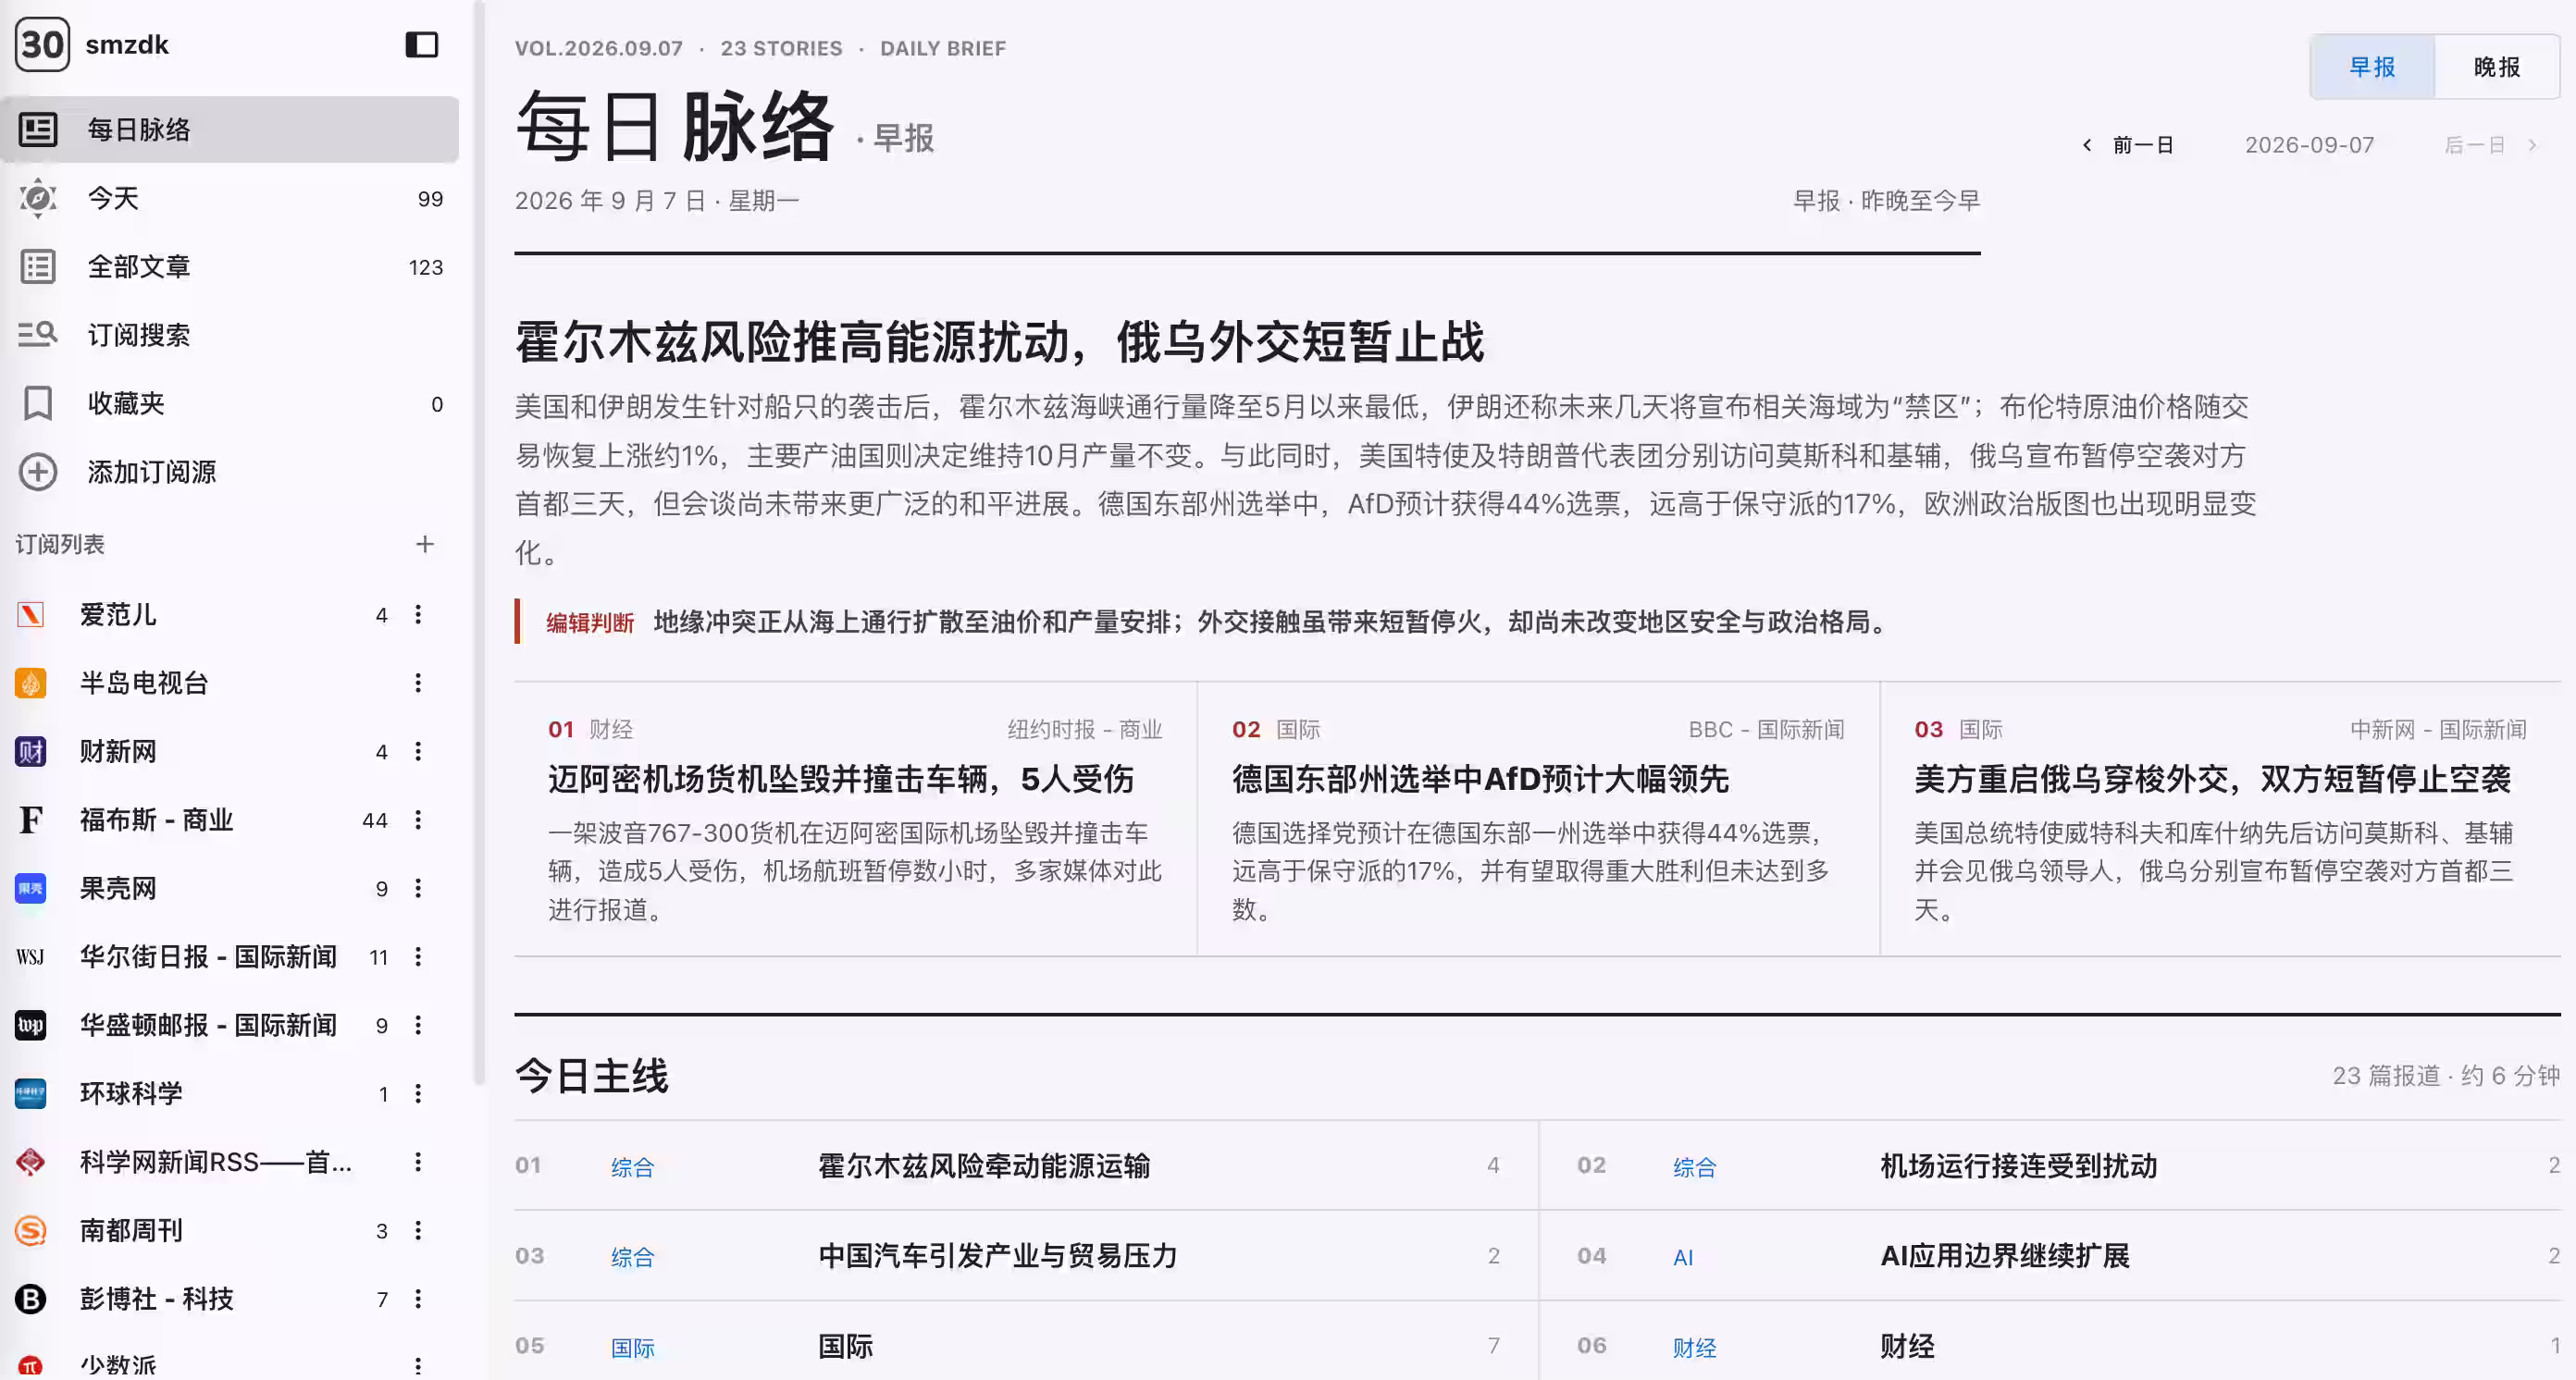Switch to the 早报 edition
This screenshot has height=1380, width=2576.
(x=2372, y=67)
